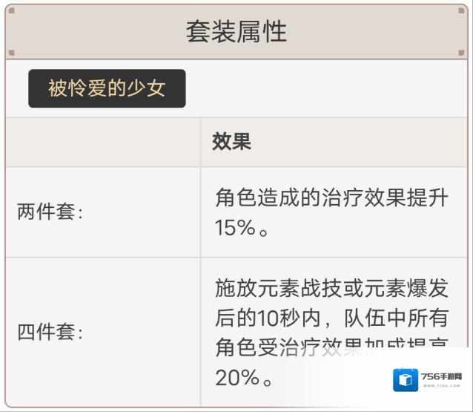
Task: Click the four-piece text 施放元素战技或元素爆发
Action: point(331,287)
